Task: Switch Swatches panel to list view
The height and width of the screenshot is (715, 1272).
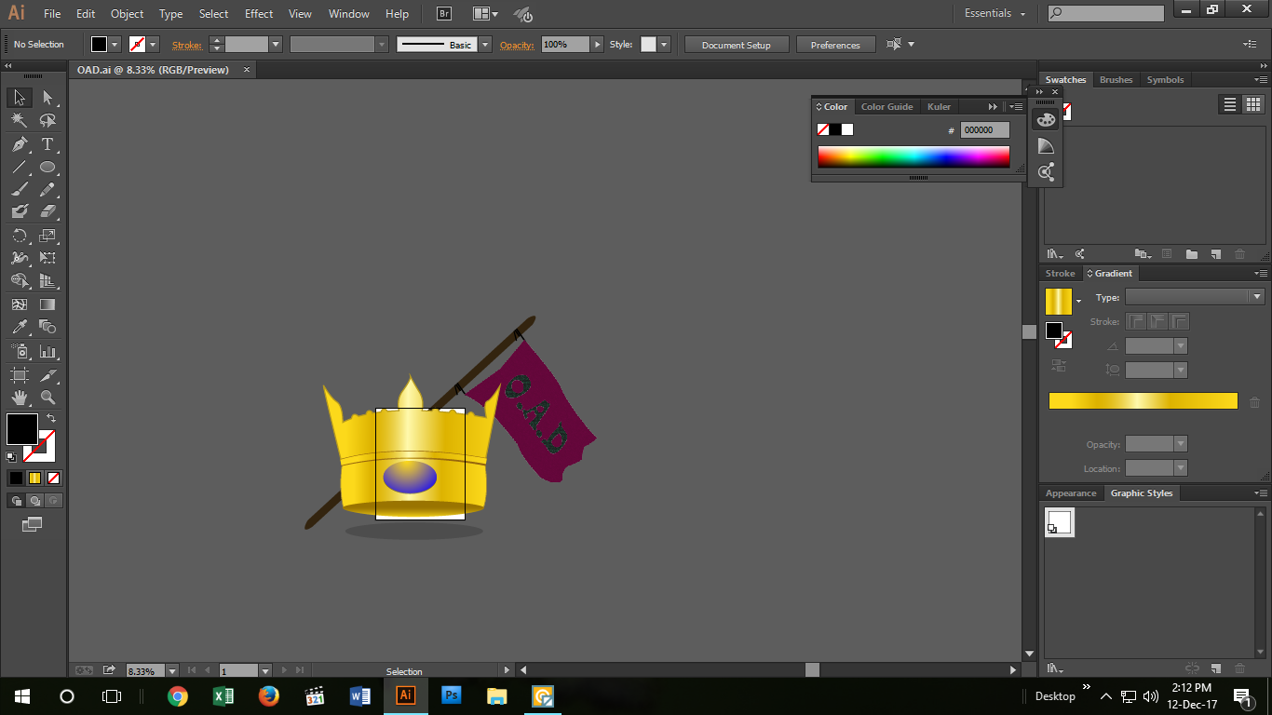Action: 1228,104
